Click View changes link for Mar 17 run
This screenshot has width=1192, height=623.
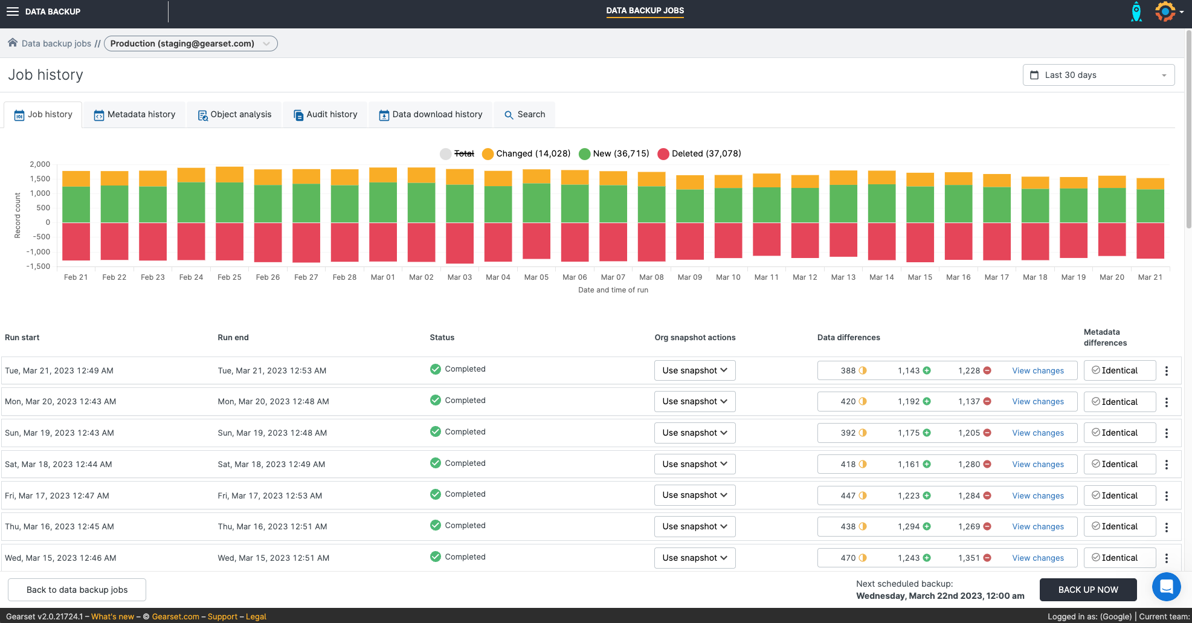1037,495
